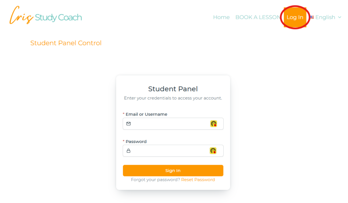
Task: Click the Email or Username label
Action: pos(146,114)
